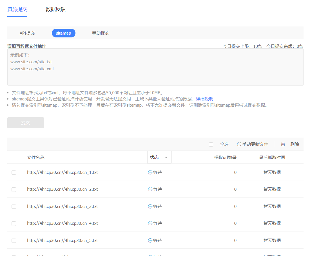Check the checkbox for 4hr.cp30.cn_5.txt
The height and width of the screenshot is (256, 310).
coord(14,240)
